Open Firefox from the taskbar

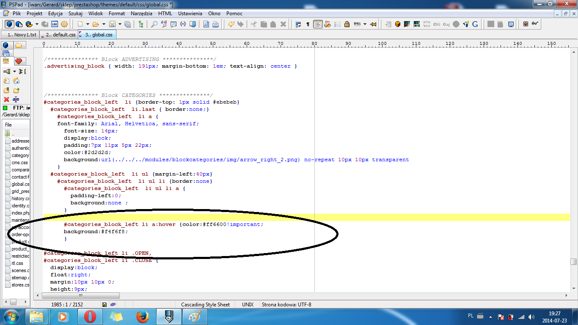(143, 317)
